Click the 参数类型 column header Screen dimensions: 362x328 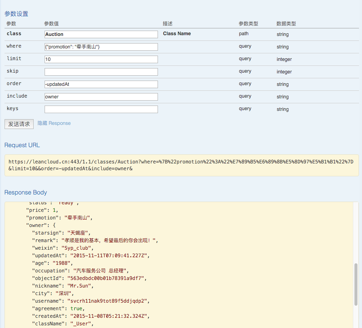coord(248,23)
